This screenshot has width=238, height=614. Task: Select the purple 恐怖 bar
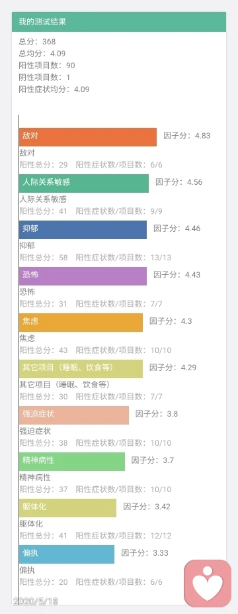[83, 276]
